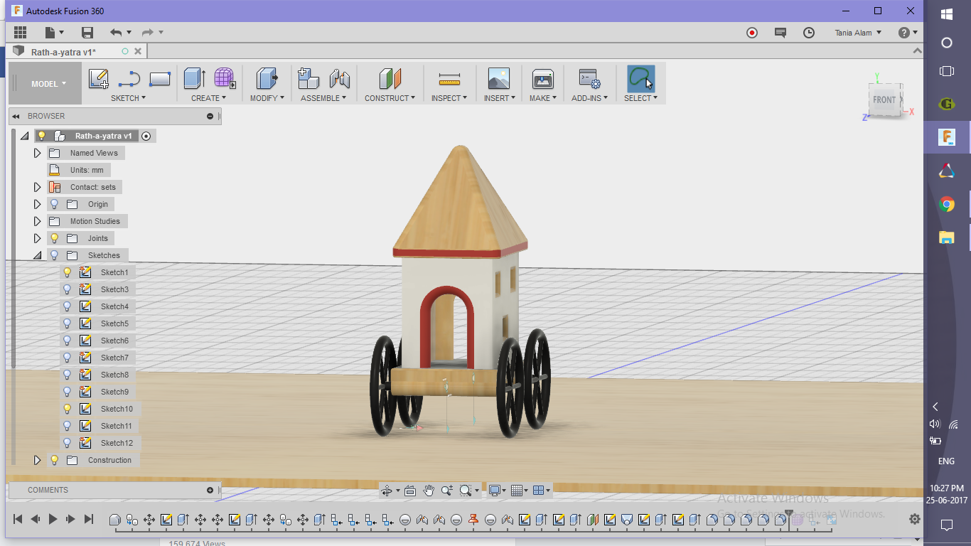
Task: Save the design with floppy disk icon
Action: pyautogui.click(x=87, y=33)
